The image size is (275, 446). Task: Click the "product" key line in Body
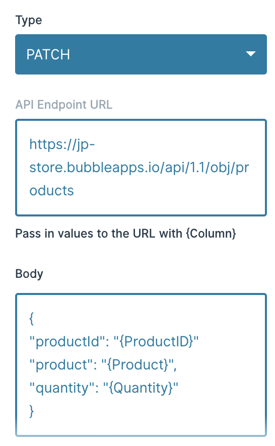coord(103,364)
